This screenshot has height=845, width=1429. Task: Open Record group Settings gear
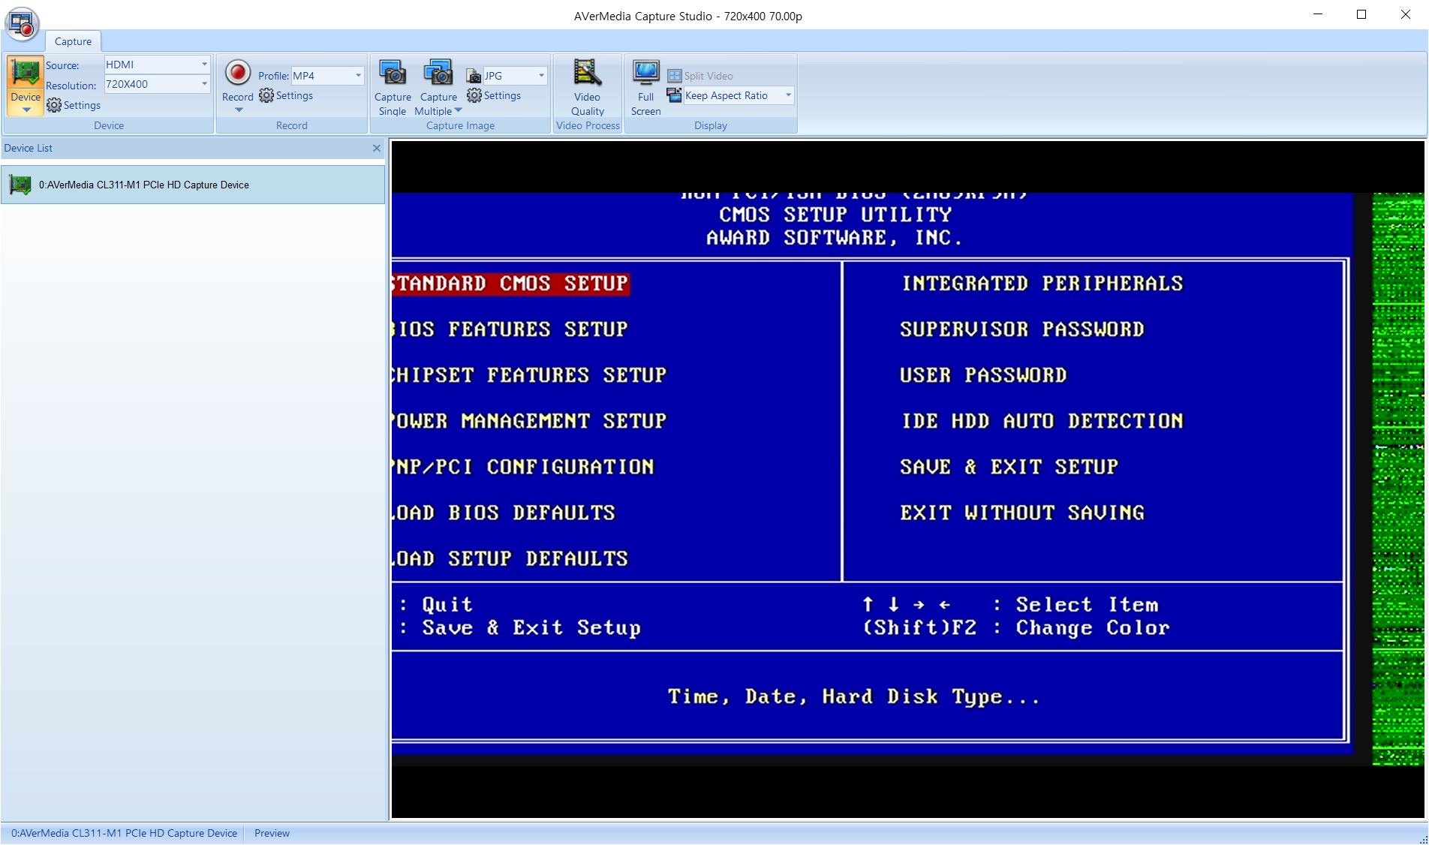[x=286, y=96]
